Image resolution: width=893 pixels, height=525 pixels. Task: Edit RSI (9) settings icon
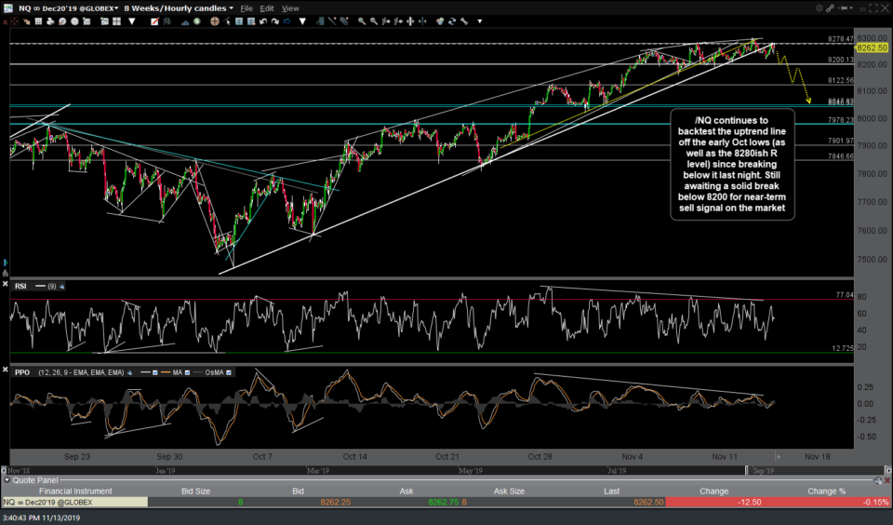point(61,286)
